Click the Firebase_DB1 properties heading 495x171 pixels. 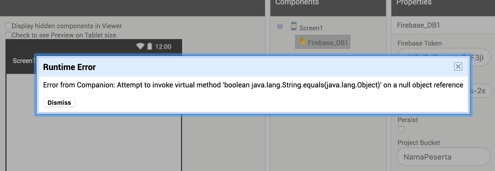point(418,25)
